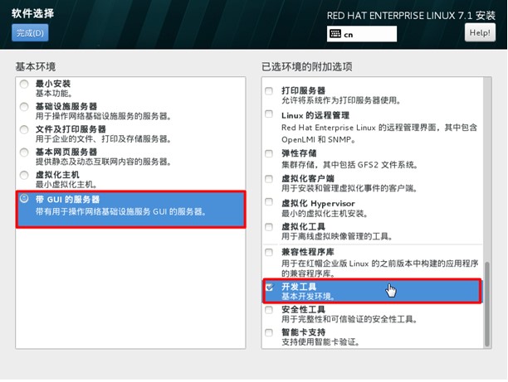
Task: Select the 文件及打印服务器 radio button
Action: 24,130
